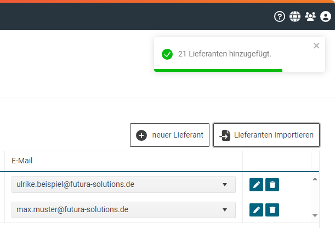Click the green notification progress bar
This screenshot has width=335, height=228.
218,70
